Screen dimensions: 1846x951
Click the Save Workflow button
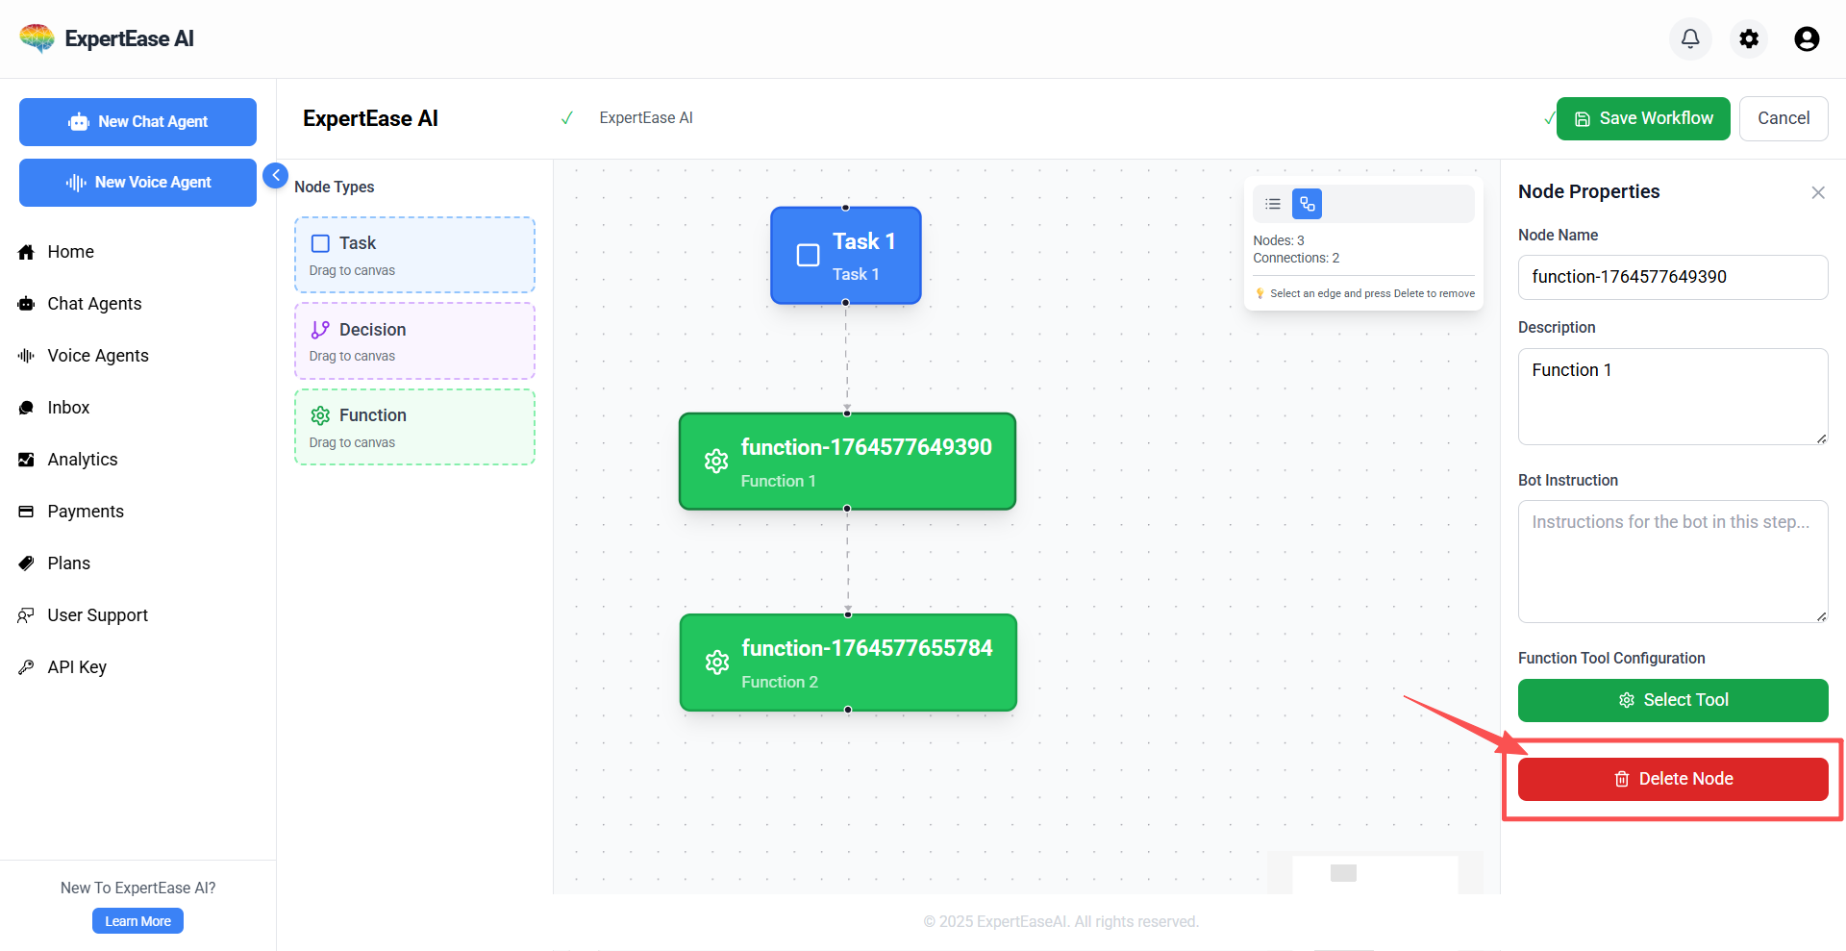point(1643,118)
